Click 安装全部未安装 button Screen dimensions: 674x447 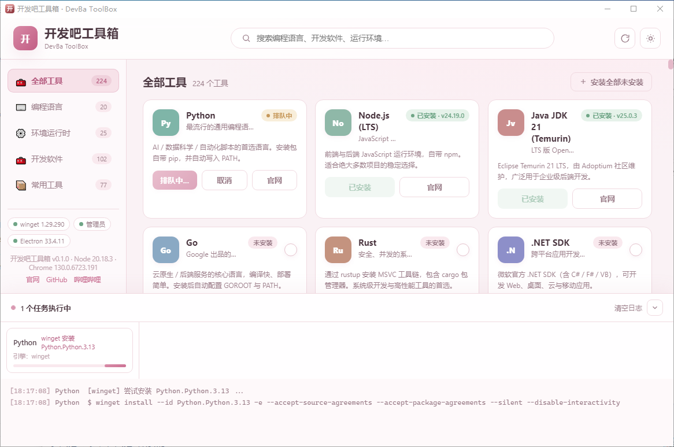click(611, 82)
